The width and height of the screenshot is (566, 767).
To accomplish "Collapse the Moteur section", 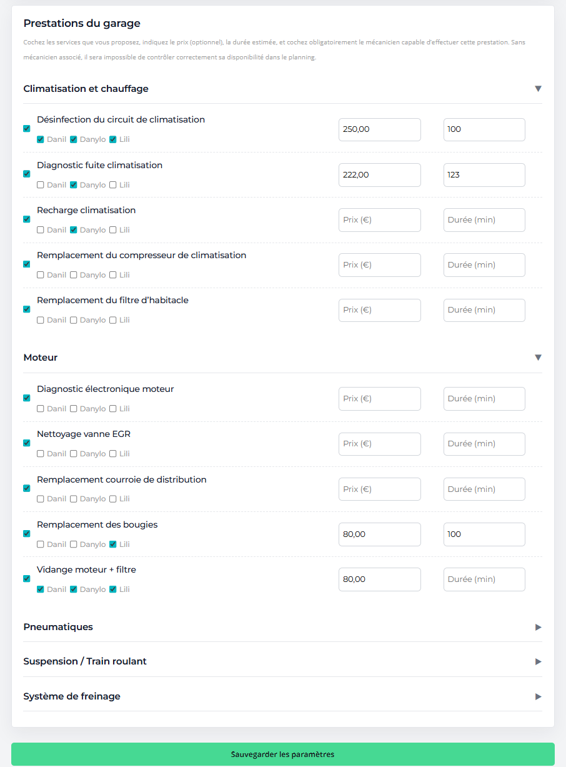I will 538,357.
